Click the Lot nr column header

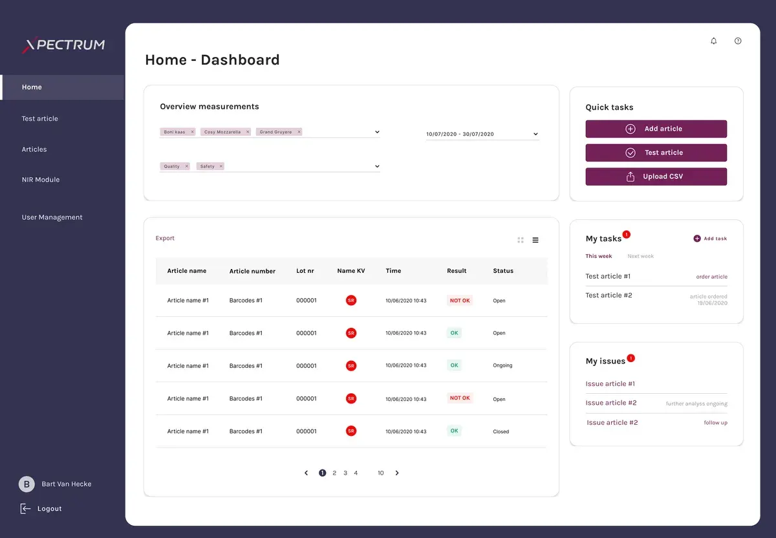click(305, 271)
